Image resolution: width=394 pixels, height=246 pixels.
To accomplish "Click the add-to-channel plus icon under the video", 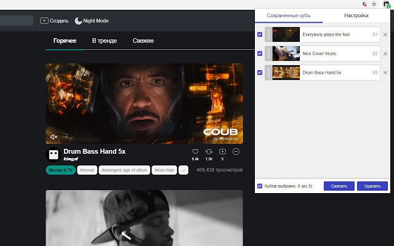I will coord(222,151).
